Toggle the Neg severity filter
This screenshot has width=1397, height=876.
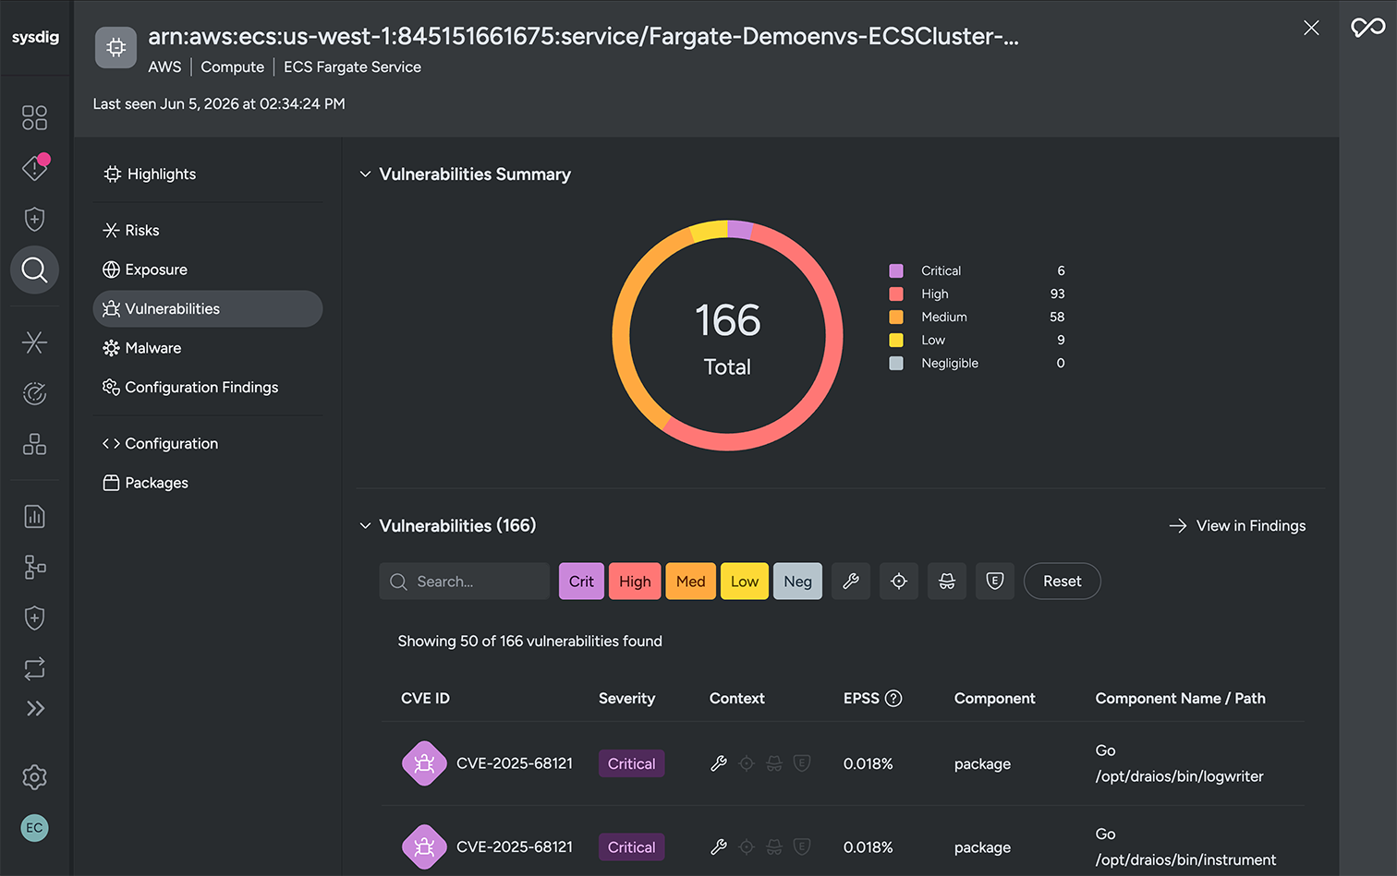(797, 582)
